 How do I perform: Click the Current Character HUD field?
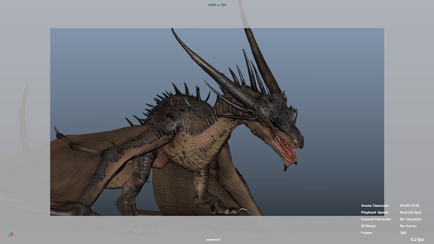point(376,219)
